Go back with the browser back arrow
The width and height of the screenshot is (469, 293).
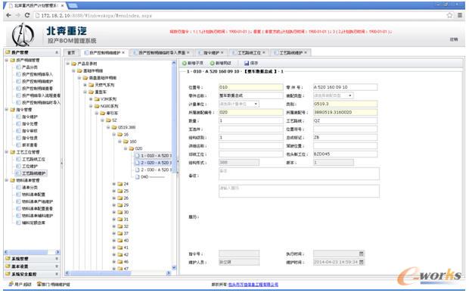click(8, 15)
